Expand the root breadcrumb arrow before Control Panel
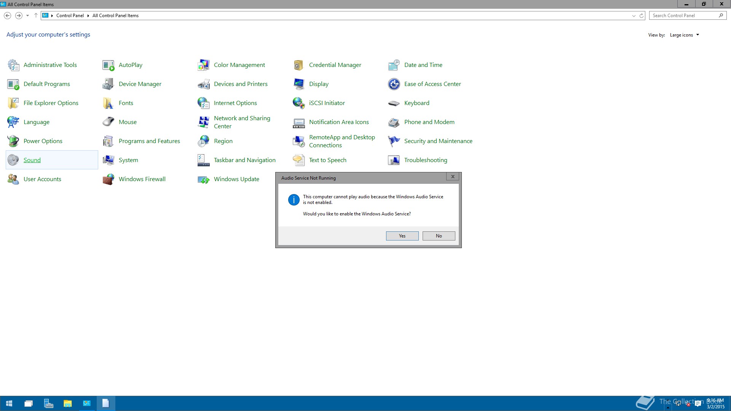731x411 pixels. click(52, 16)
